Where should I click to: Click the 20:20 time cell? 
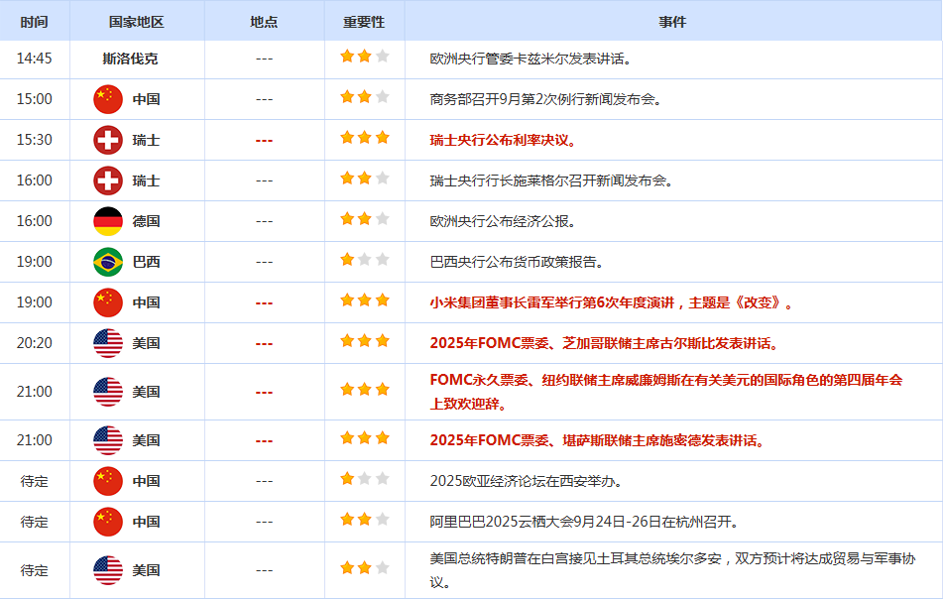tap(35, 343)
